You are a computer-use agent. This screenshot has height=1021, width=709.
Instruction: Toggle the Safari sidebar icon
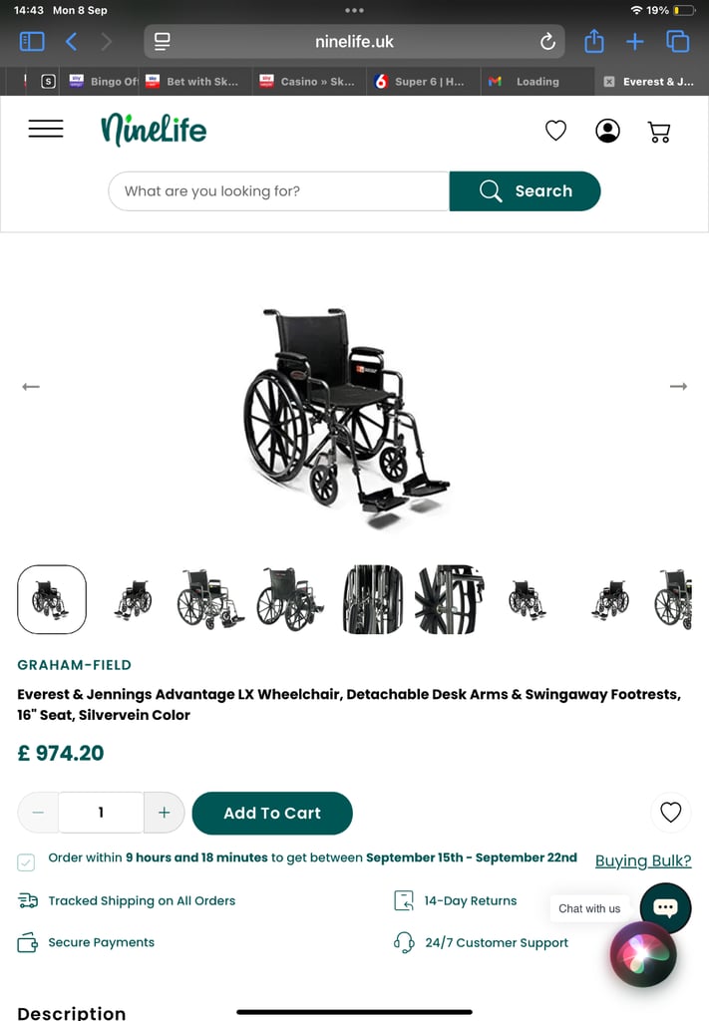32,42
